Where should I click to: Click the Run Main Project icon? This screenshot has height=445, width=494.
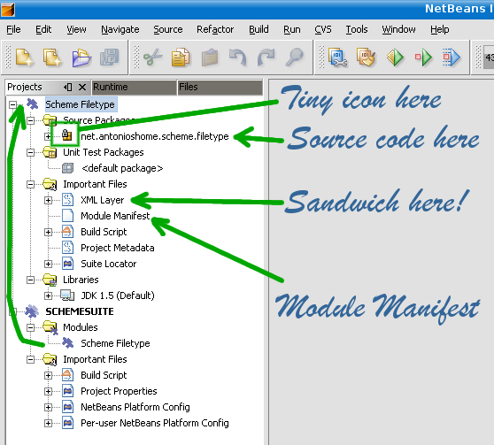click(395, 58)
